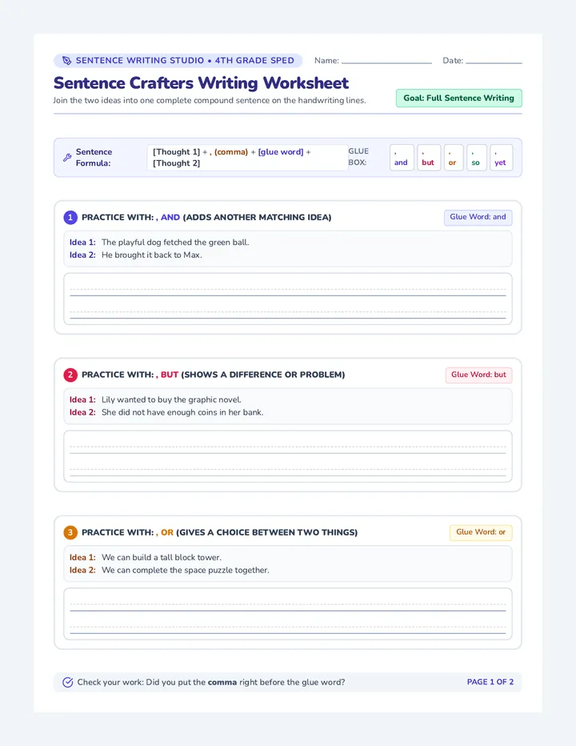This screenshot has width=576, height=746.
Task: Click the orange number 3 circle badge
Action: (70, 532)
